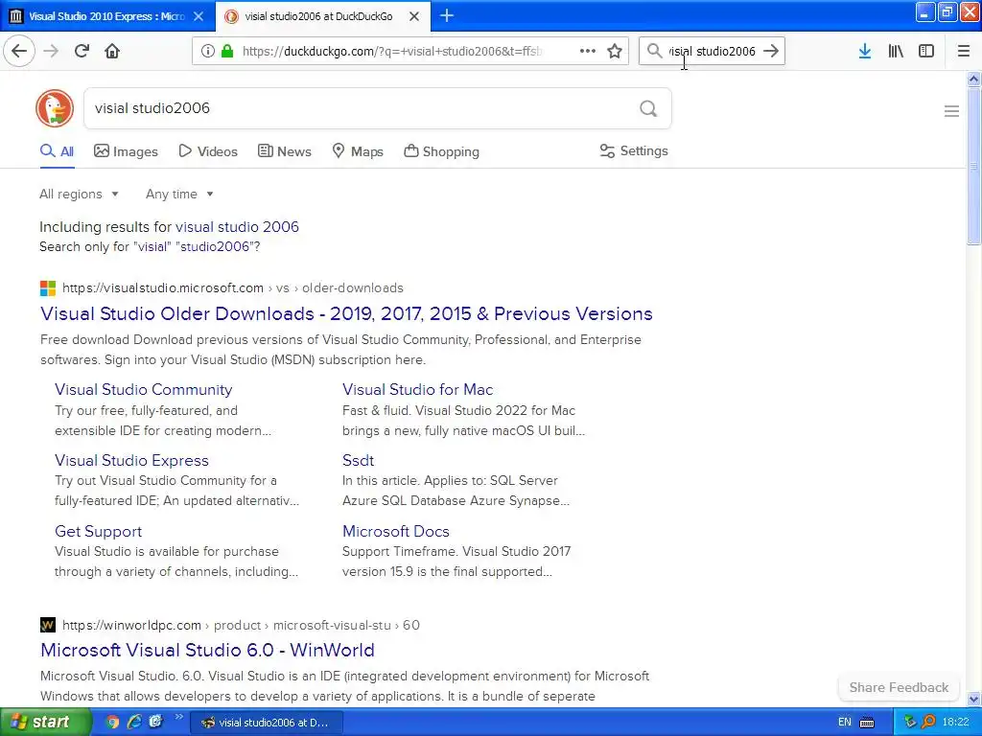Open the Get Support sublink

(x=99, y=531)
